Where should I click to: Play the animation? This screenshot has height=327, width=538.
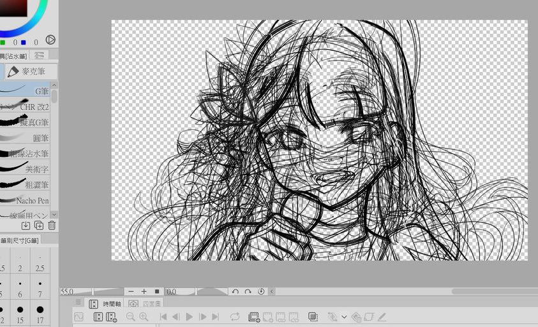pyautogui.click(x=189, y=317)
